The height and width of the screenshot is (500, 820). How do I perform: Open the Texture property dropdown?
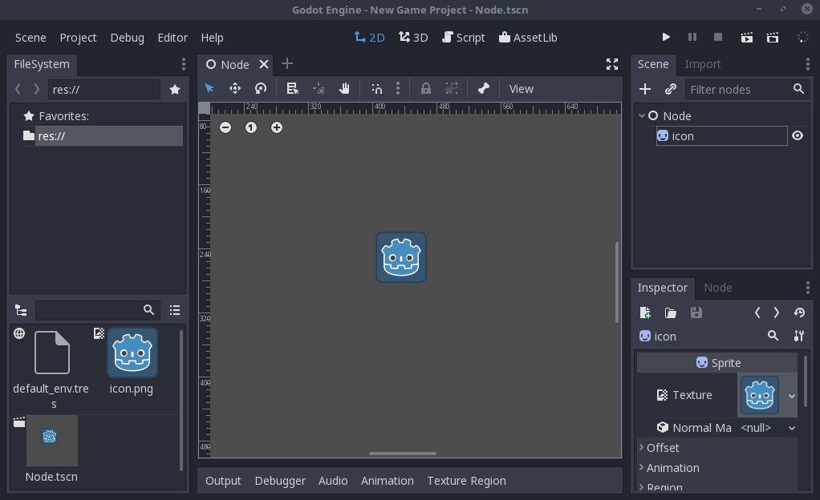(x=792, y=395)
